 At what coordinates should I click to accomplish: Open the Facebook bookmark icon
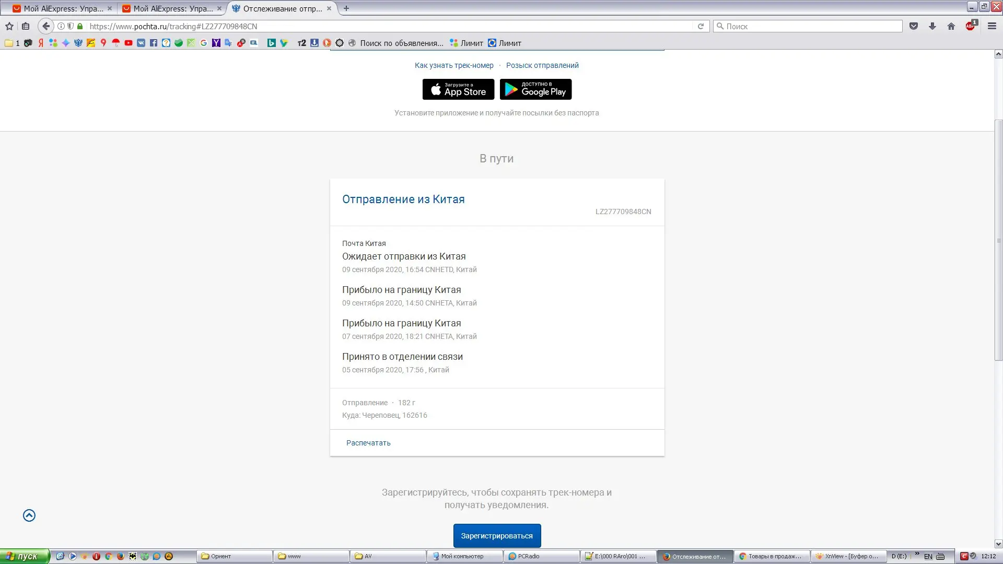coord(154,43)
